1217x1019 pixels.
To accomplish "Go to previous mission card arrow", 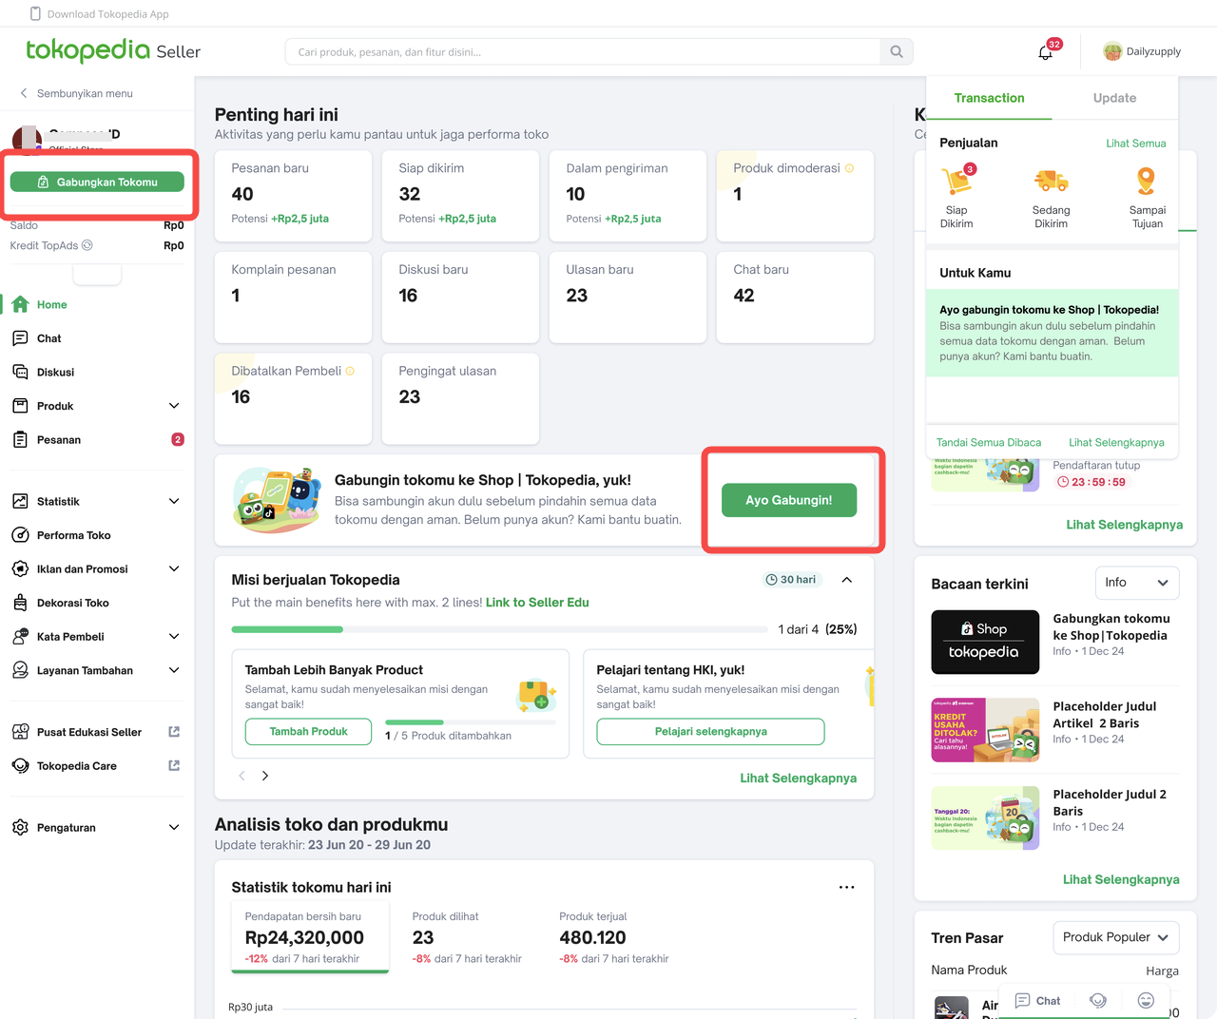I will click(x=241, y=776).
